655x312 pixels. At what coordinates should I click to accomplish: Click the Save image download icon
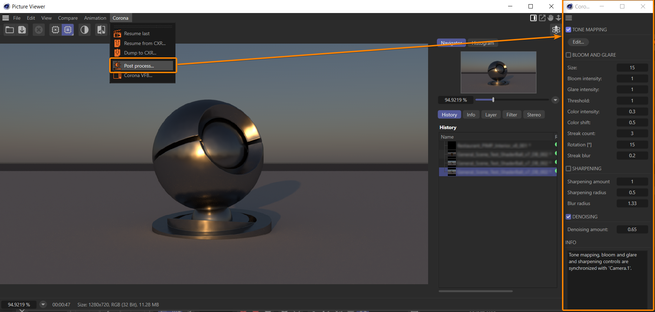point(22,30)
